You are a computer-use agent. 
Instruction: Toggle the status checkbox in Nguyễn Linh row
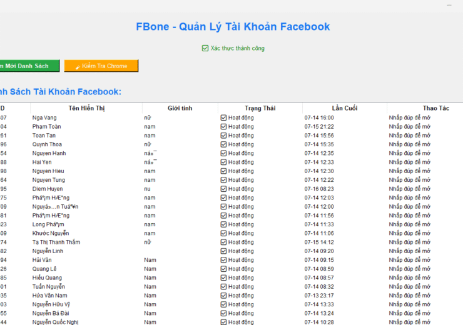coord(223,251)
